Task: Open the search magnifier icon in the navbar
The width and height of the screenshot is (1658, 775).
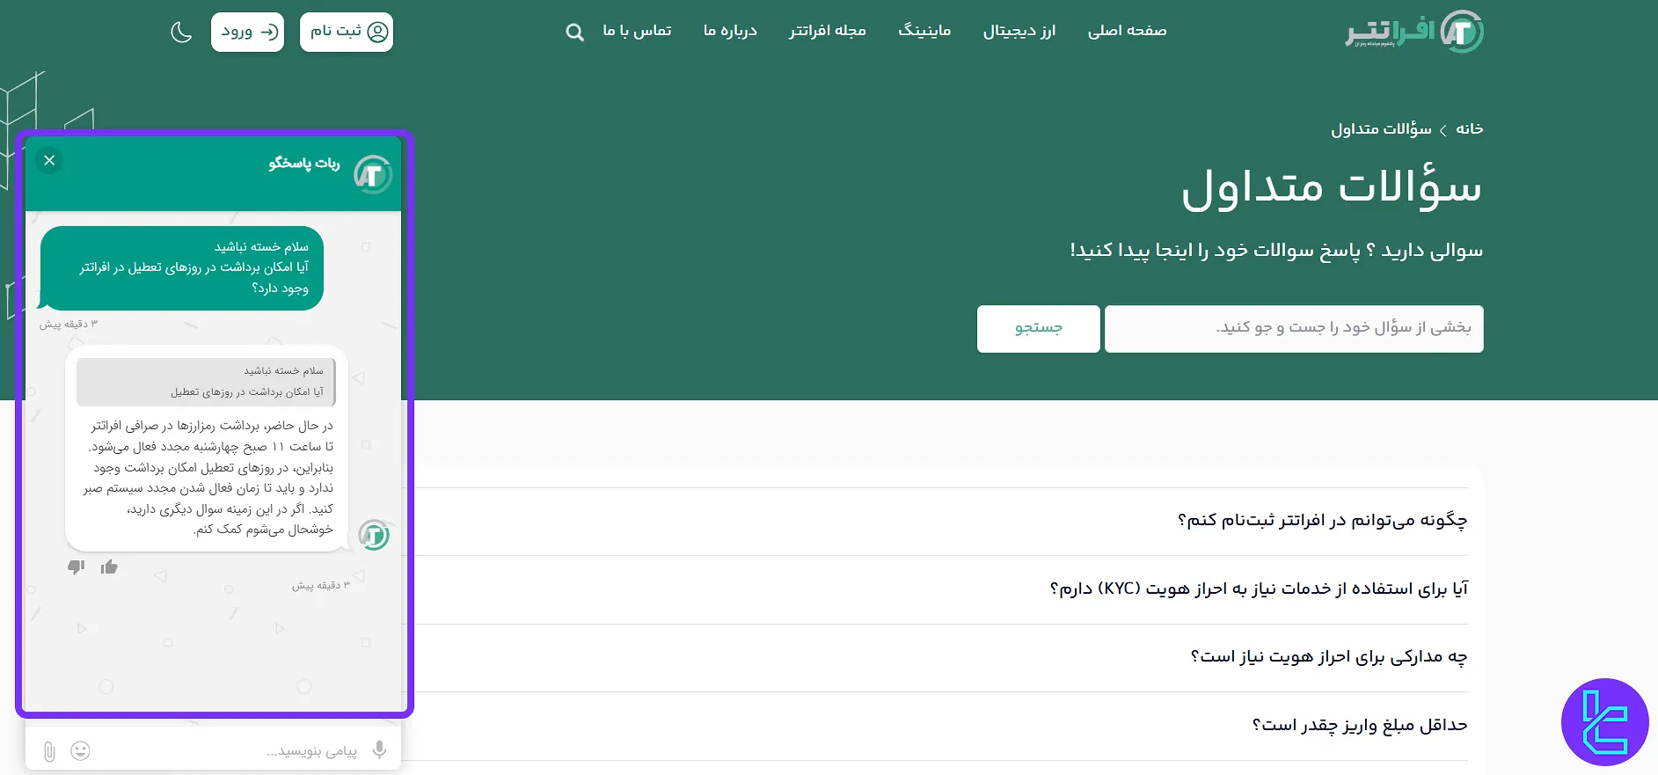Action: 574,33
